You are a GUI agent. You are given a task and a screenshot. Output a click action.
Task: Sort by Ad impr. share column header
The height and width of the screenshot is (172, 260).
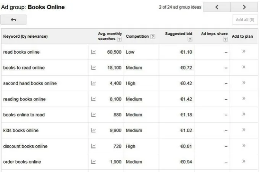(x=214, y=34)
